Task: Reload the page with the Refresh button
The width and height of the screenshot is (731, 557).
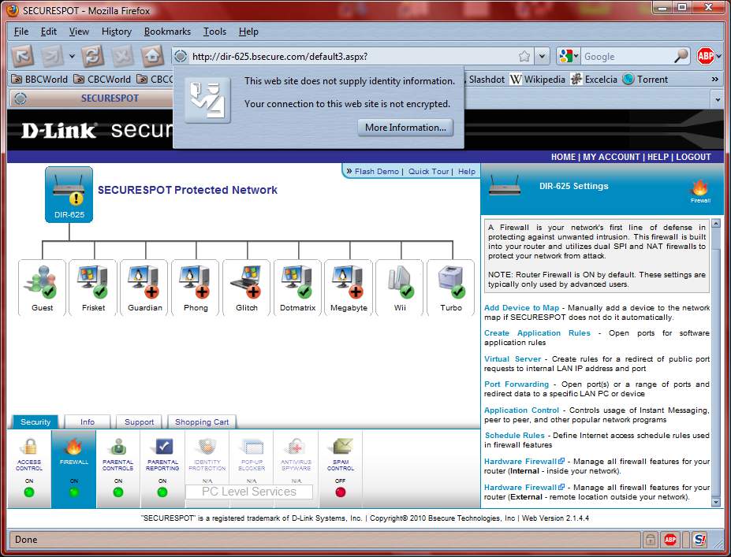Action: click(93, 57)
